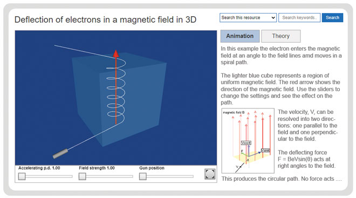Image resolution: width=356 pixels, height=198 pixels.
Task: Switch to the Theory tab
Action: [281, 36]
